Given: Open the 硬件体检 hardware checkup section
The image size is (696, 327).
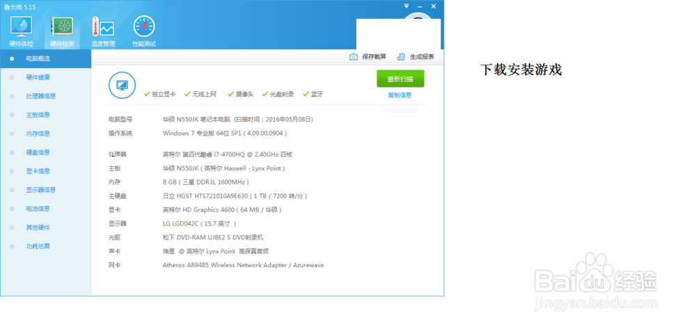Looking at the screenshot, I should point(22,32).
